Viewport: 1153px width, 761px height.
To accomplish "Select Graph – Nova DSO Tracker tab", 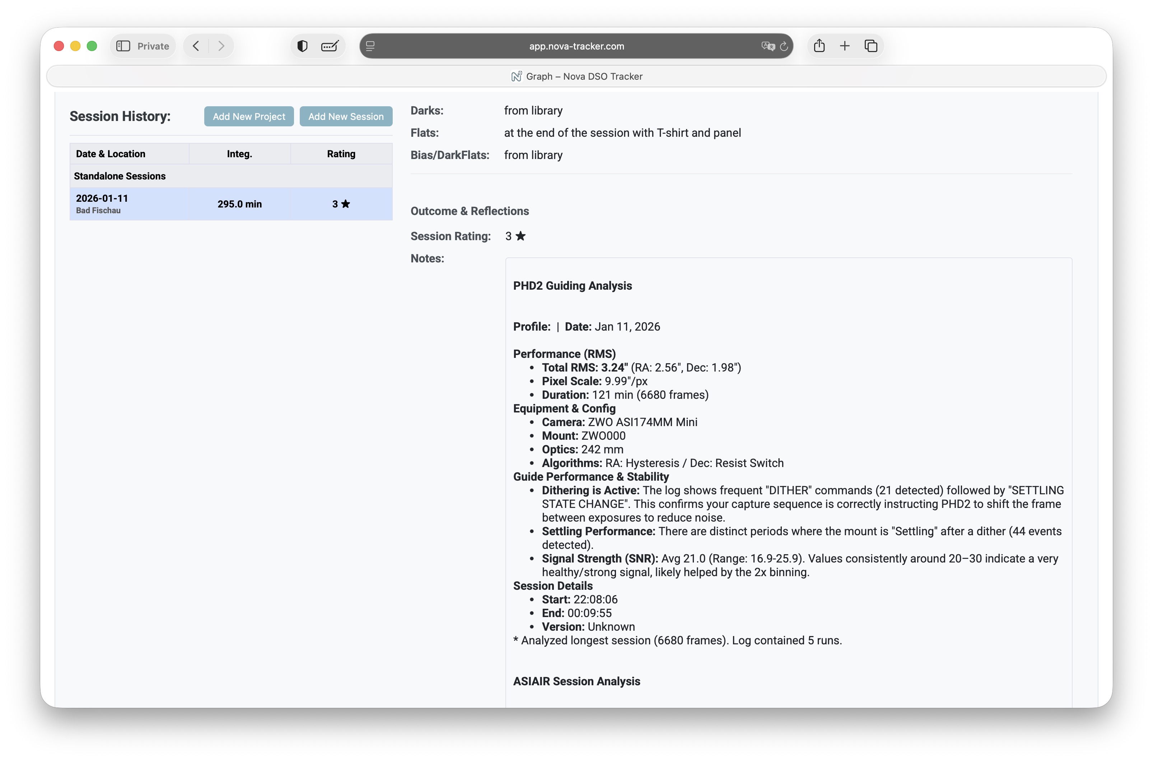I will tap(576, 76).
